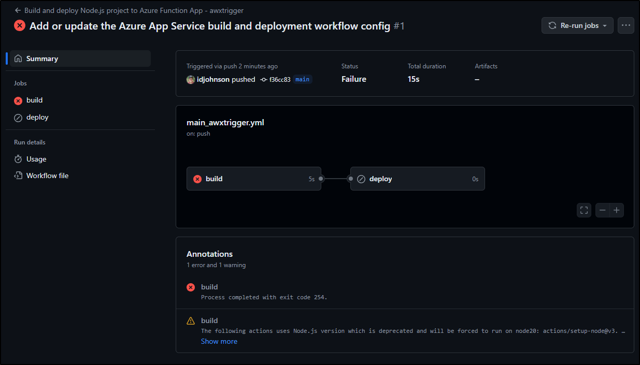Click the Node.js deprecation warning message text
This screenshot has width=640, height=365.
(x=413, y=331)
